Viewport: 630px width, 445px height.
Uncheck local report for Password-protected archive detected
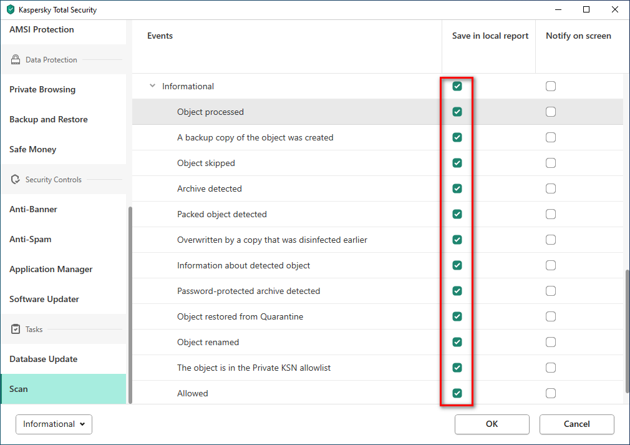click(457, 291)
